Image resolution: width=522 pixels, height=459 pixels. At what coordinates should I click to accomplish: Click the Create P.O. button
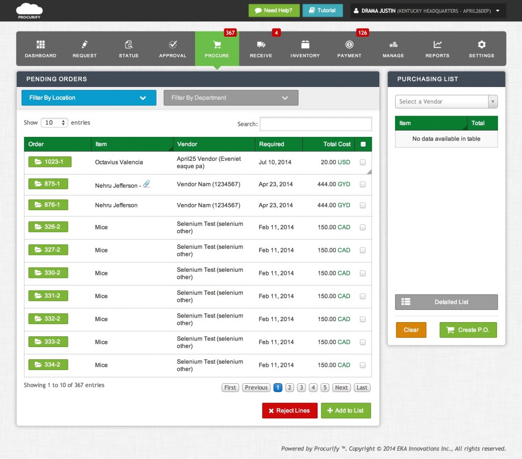click(468, 330)
